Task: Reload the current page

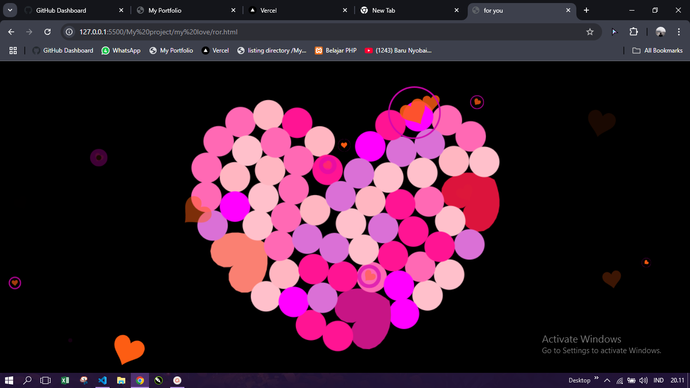Action: coord(47,32)
